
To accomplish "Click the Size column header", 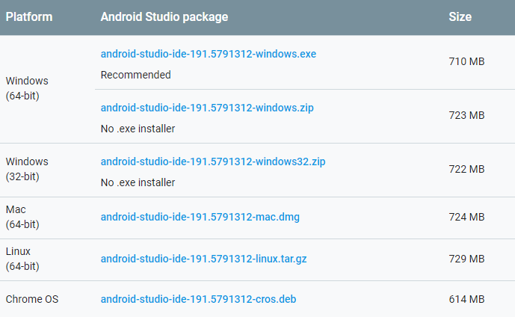I will pos(460,17).
